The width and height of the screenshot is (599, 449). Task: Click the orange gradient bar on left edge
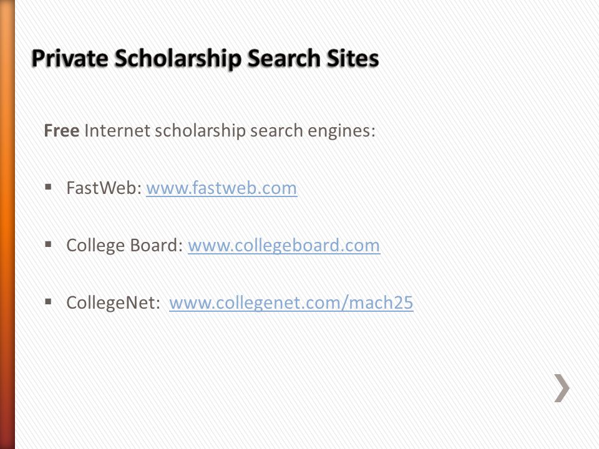click(x=7, y=224)
